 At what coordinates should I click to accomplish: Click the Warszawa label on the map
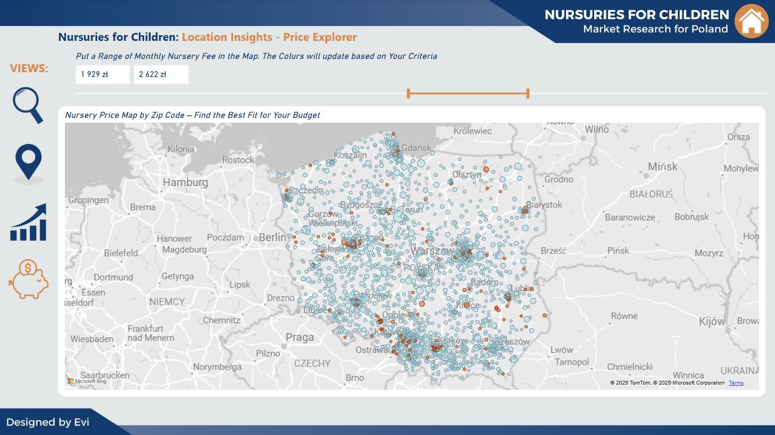(435, 251)
